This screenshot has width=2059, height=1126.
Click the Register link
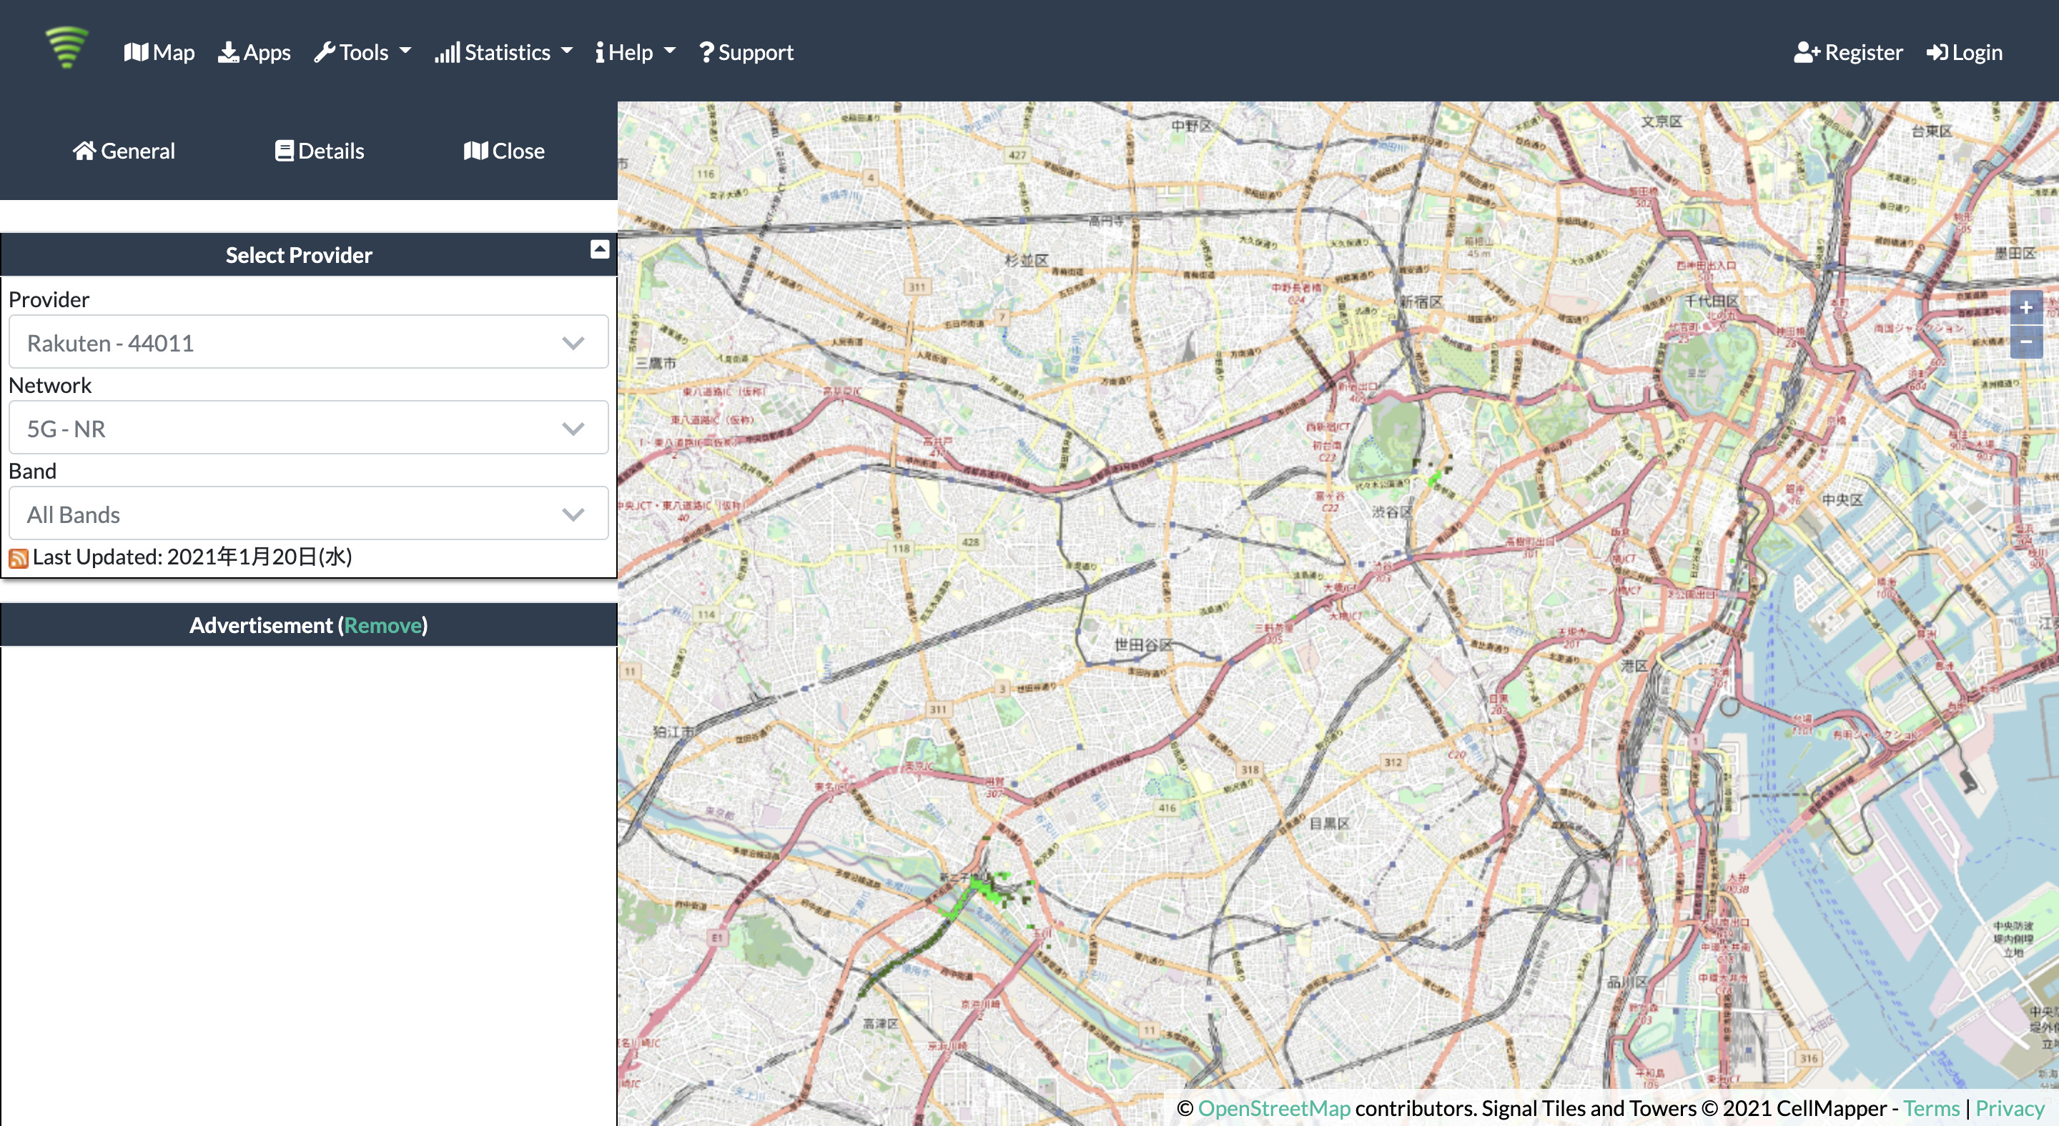click(x=1848, y=53)
